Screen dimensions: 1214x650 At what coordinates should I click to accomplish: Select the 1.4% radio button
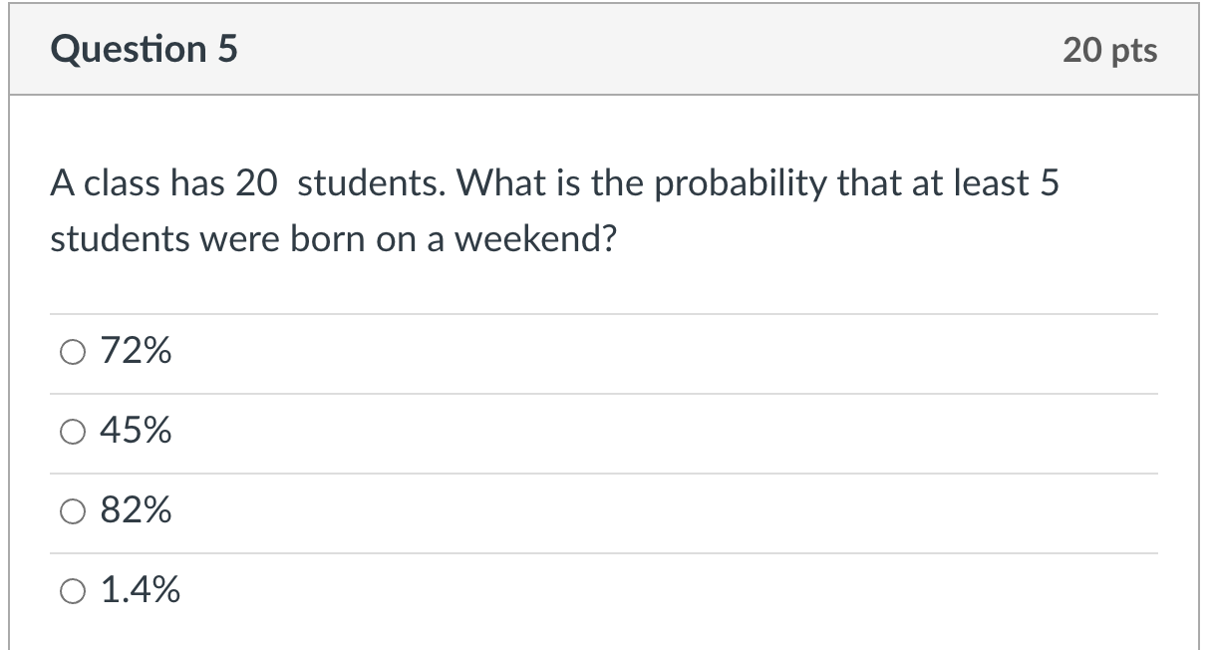(71, 592)
